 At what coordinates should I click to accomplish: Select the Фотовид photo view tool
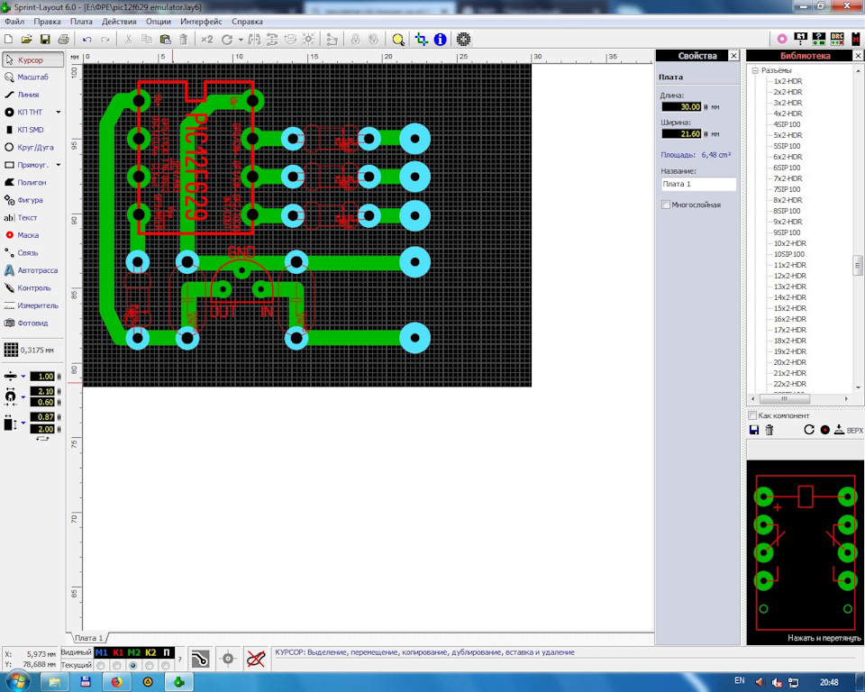pyautogui.click(x=32, y=323)
